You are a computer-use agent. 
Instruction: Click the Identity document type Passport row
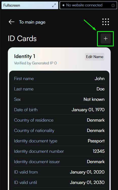tap(59, 141)
